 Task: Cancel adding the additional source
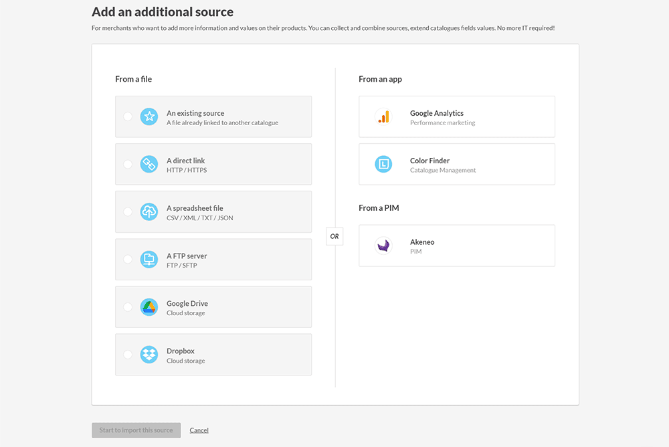(x=199, y=430)
